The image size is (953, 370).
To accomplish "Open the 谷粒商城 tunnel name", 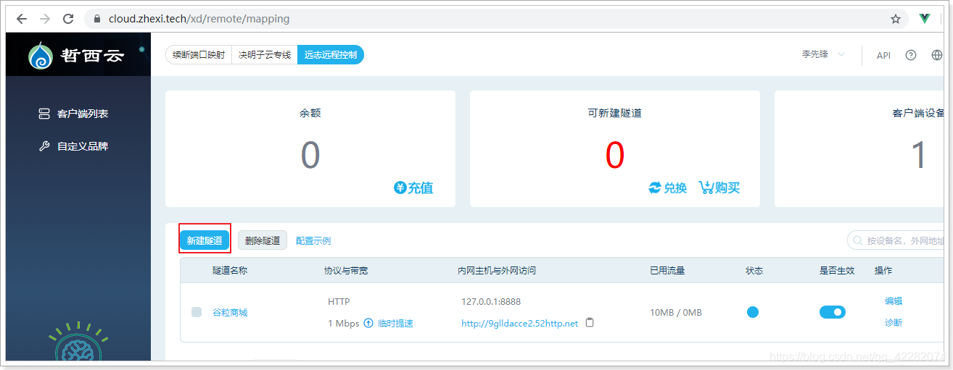I will tap(230, 312).
